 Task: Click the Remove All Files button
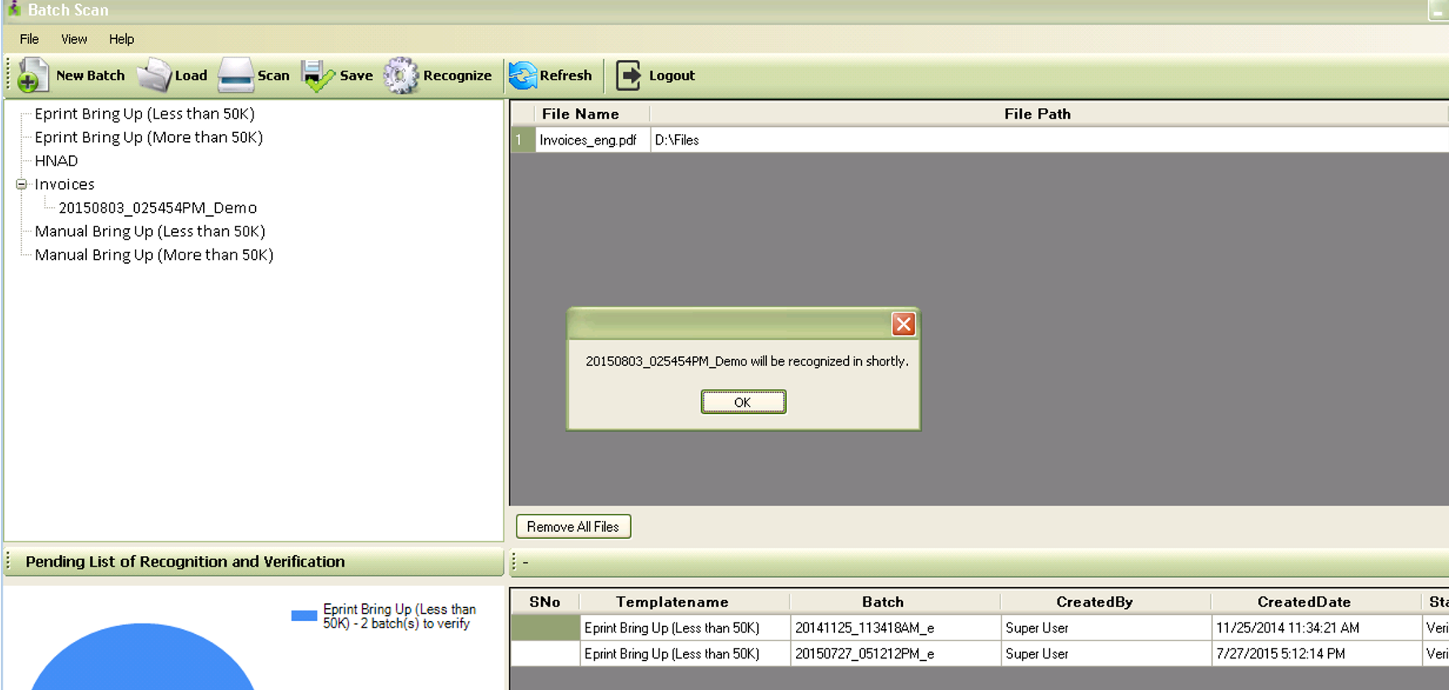(x=573, y=527)
